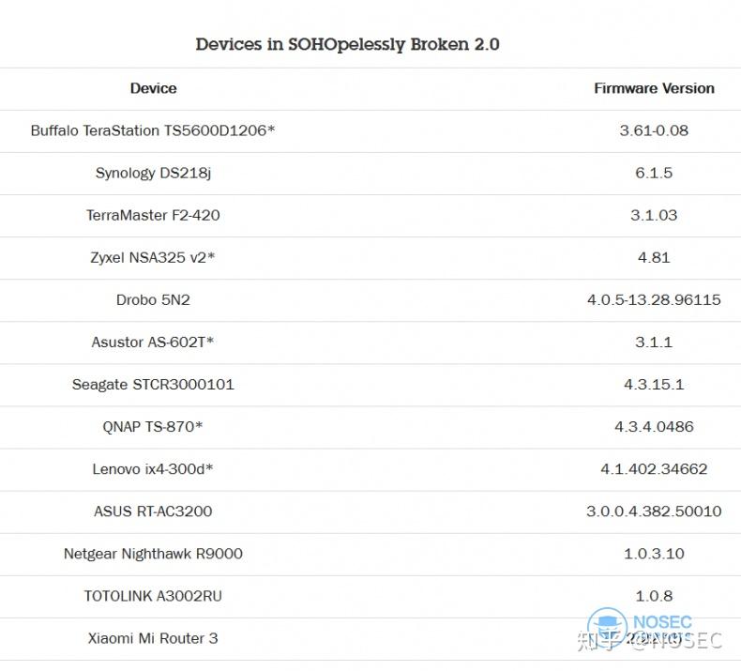Viewport: 741px width, 671px height.
Task: Click firmware value '3.1.1'
Action: (x=654, y=342)
